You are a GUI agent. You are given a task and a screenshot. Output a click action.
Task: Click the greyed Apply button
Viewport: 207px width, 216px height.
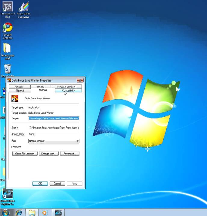pyautogui.click(x=75, y=184)
